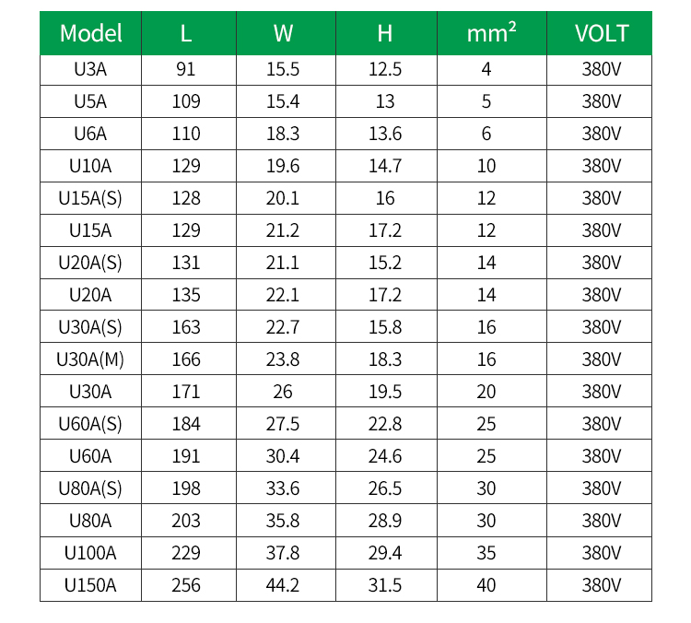Click the U15A(S) model cell
Image resolution: width=691 pixels, height=623 pixels.
pos(91,198)
